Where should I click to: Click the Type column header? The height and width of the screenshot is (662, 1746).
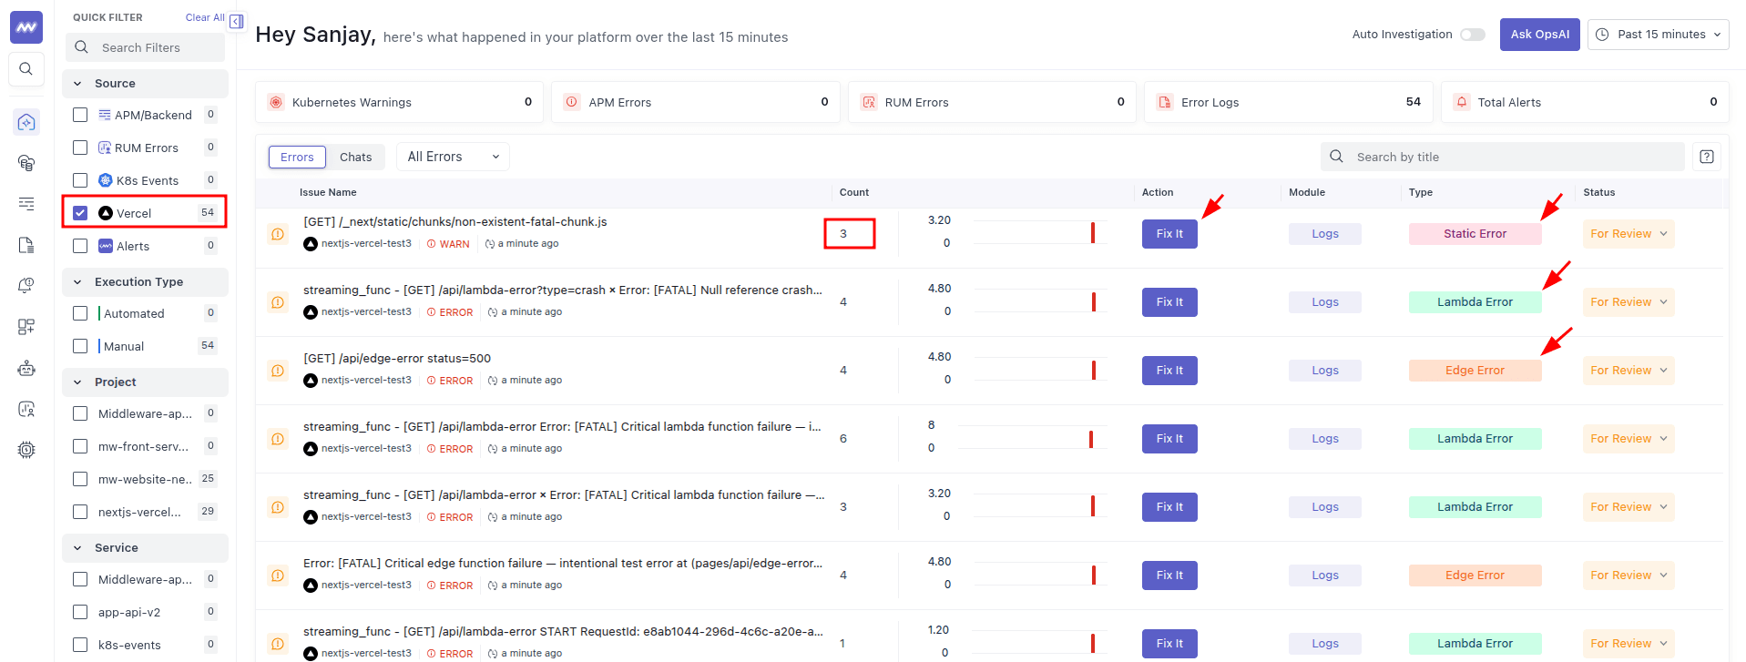pos(1420,192)
